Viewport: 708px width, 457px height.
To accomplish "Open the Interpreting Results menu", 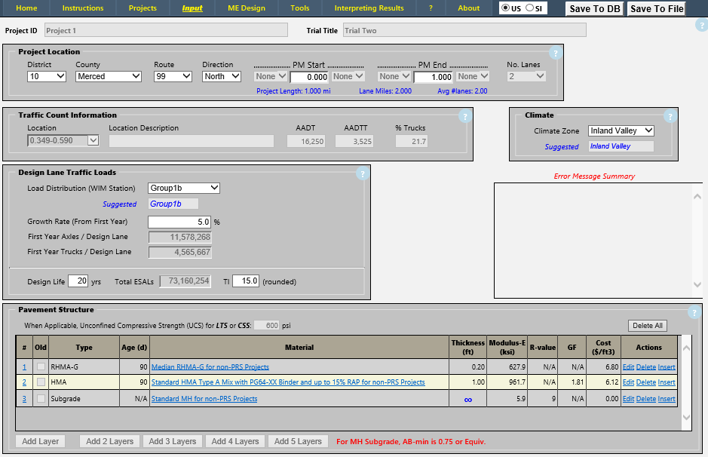I will pos(369,8).
